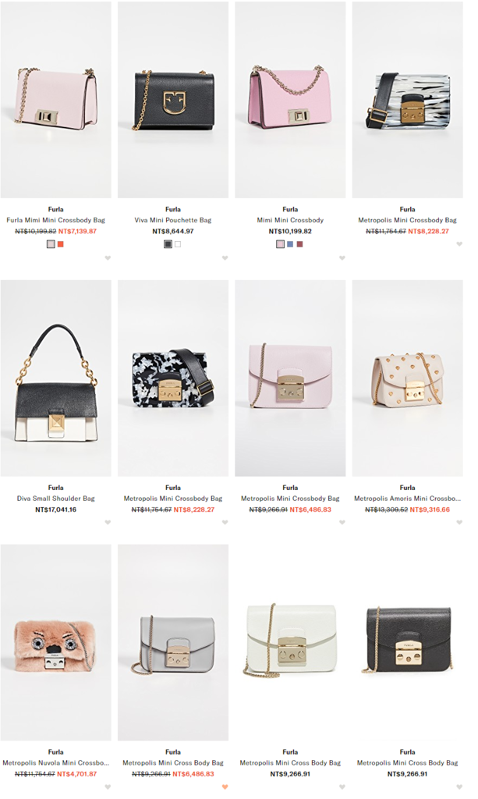Click heart under Metropolis Nuvola Mini Crossbody
Viewport: 478px width, 799px height.
tap(108, 787)
